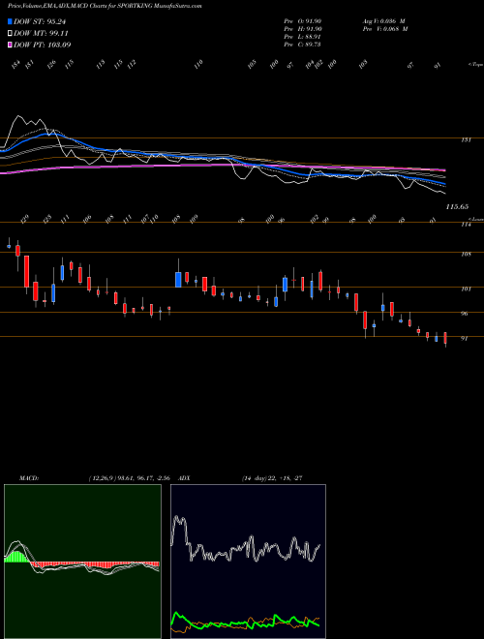The height and width of the screenshot is (639, 484).
Task: Click the MACD indicator chart panel
Action: pos(82,562)
